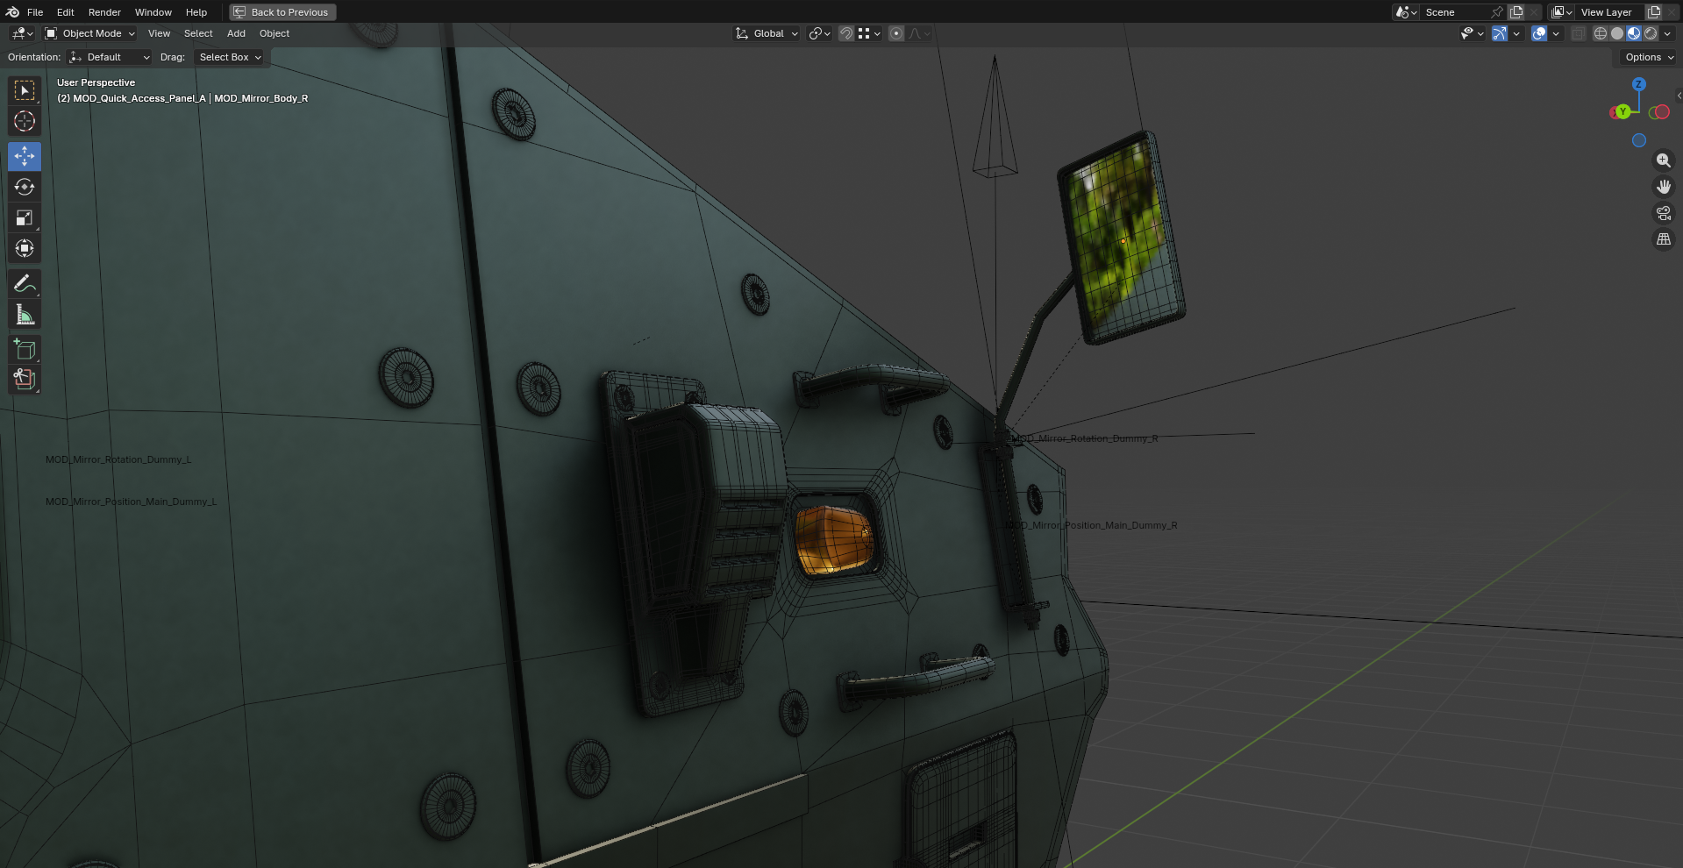Pick the Scale tool

coord(25,217)
